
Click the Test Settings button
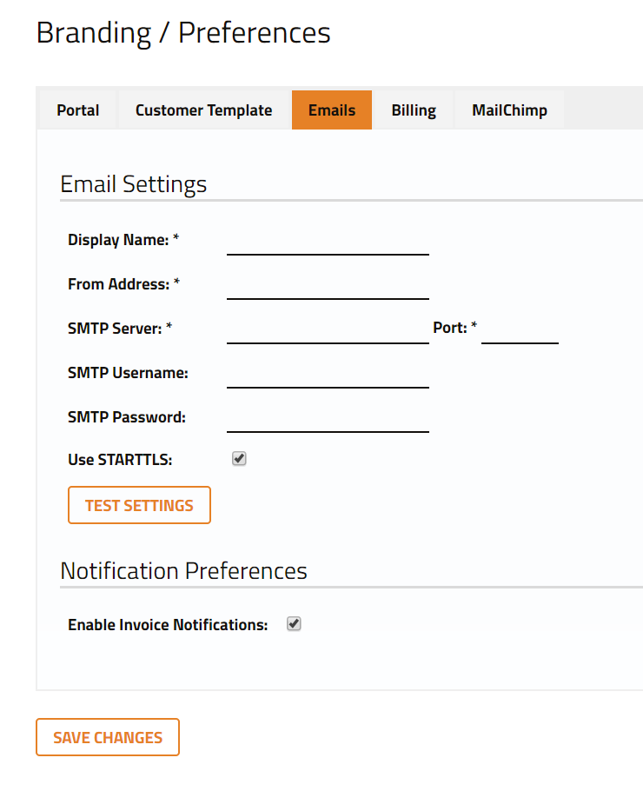(139, 505)
